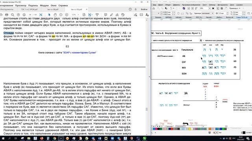Click the full screen preview icon in CorelDRAW

213,8
